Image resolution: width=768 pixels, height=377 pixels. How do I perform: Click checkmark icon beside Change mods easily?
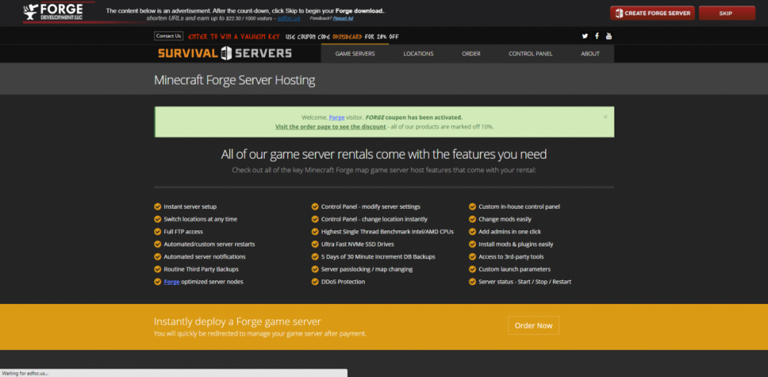click(x=472, y=219)
